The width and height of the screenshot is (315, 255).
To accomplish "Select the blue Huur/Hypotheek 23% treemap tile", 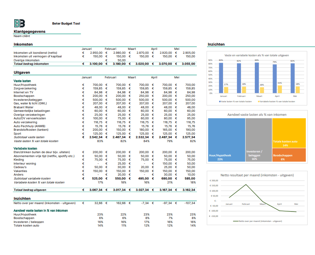I will (x=227, y=140).
